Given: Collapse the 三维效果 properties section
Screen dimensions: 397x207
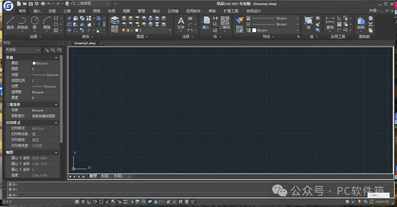Looking at the screenshot, I should click(56, 104).
